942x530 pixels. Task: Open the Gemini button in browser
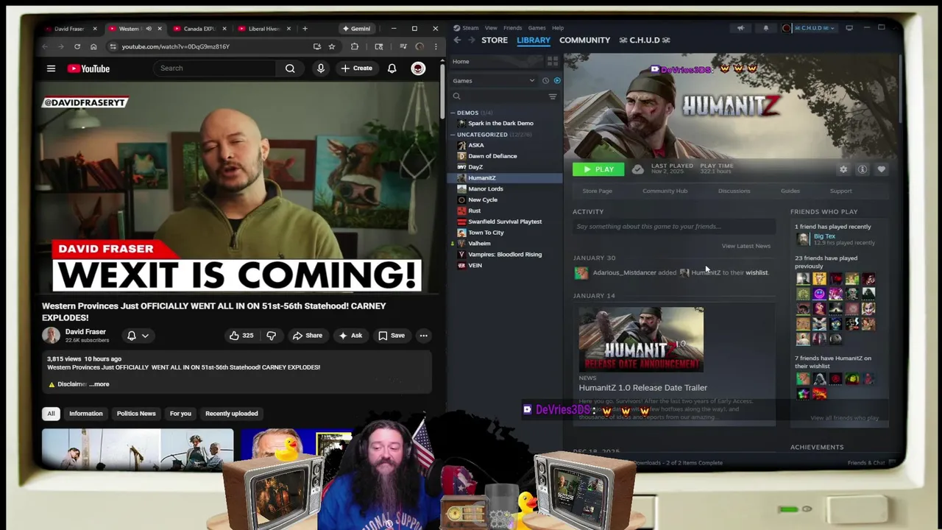[356, 29]
